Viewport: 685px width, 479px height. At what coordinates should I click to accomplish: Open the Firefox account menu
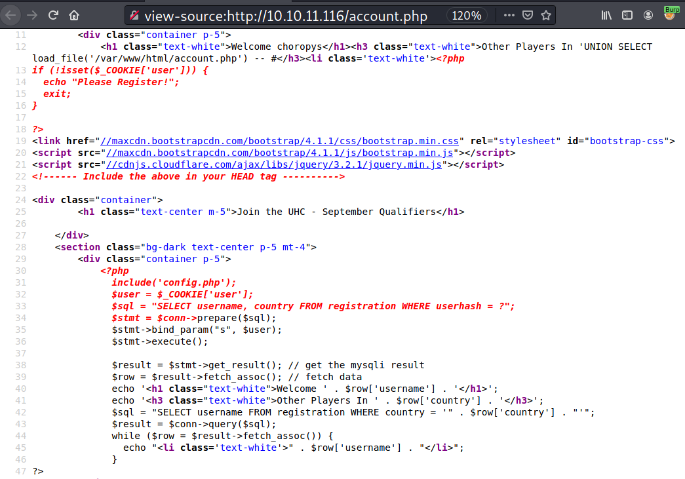[x=648, y=14]
